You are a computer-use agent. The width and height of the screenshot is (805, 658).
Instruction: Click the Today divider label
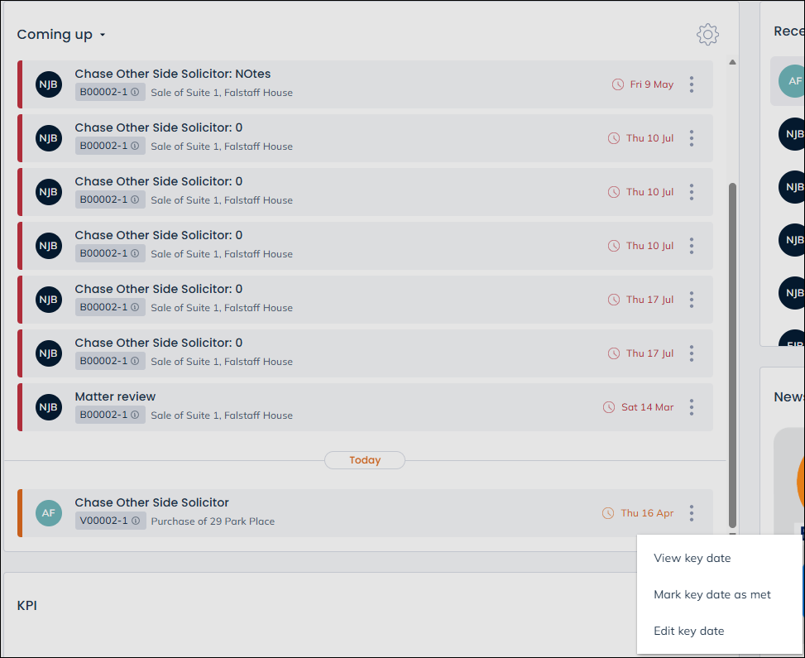pos(364,460)
